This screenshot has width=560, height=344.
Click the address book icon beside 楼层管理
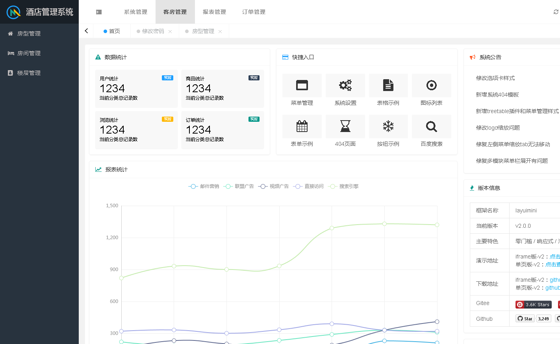(x=11, y=73)
